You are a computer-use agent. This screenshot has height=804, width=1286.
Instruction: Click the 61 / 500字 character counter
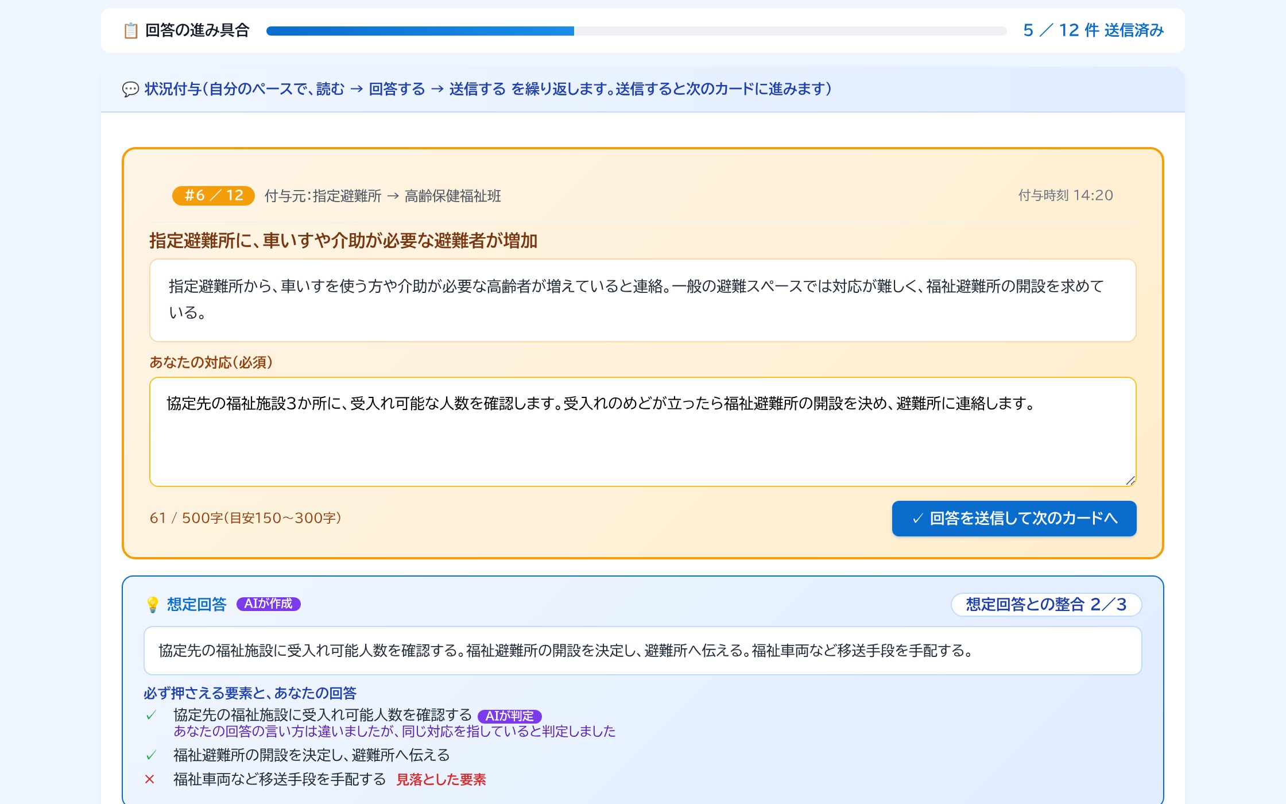coord(245,518)
